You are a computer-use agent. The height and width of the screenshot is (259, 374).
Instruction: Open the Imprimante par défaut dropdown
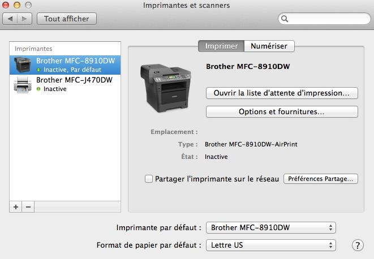(x=271, y=227)
